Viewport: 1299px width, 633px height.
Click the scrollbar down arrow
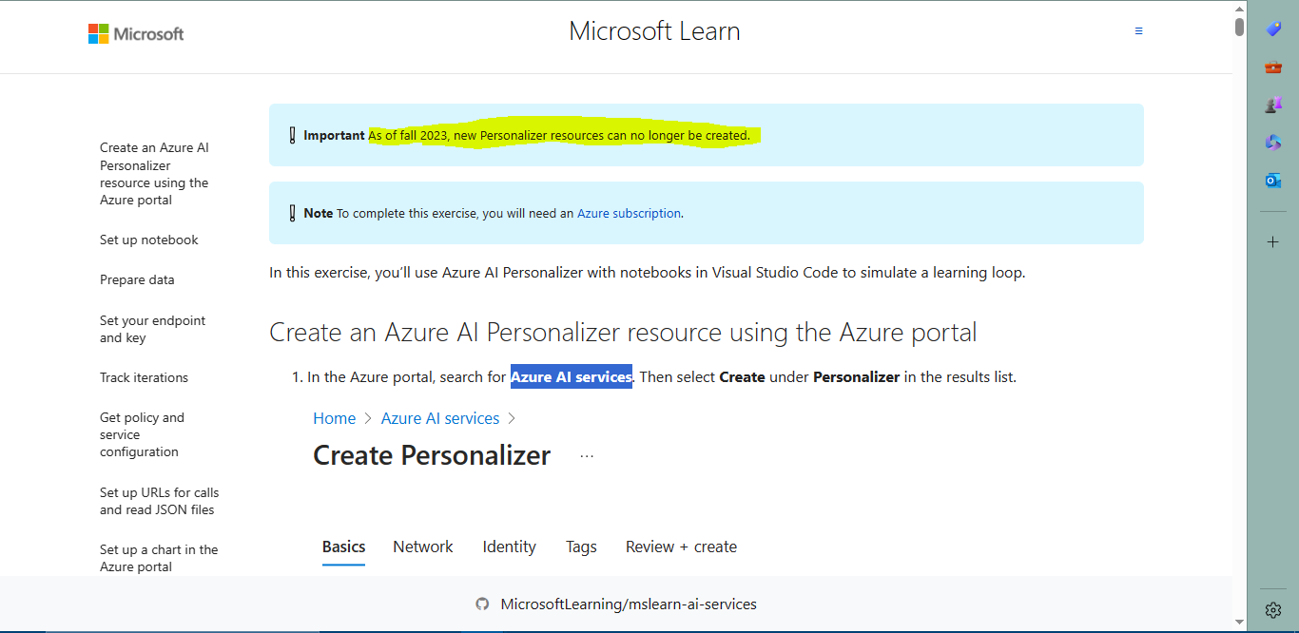(1239, 622)
